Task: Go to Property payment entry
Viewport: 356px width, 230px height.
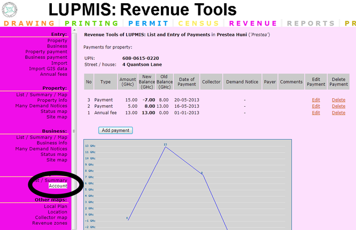Action: pyautogui.click(x=46, y=52)
